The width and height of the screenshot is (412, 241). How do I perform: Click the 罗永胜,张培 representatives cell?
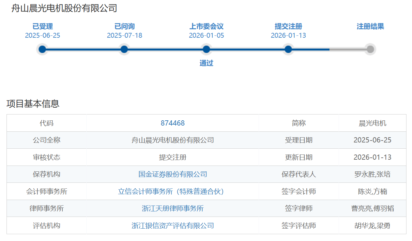[373, 174]
